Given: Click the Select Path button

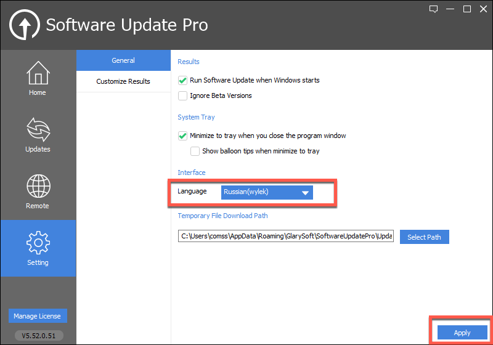Looking at the screenshot, I should 424,237.
